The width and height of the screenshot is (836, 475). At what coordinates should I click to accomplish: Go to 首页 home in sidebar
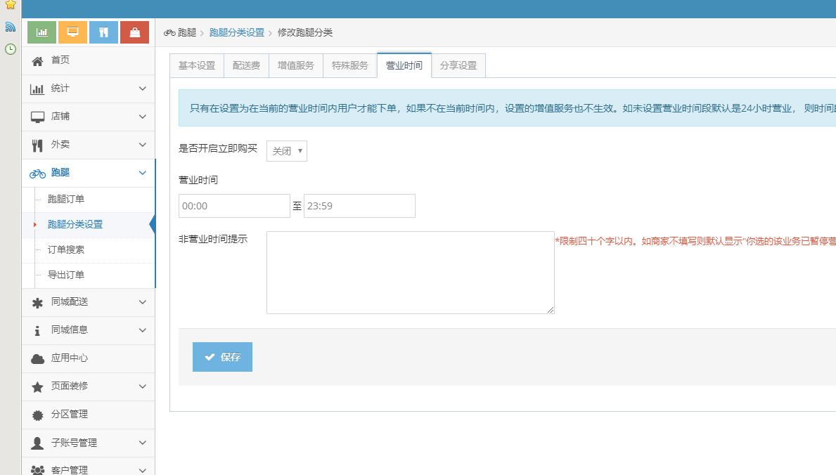60,60
